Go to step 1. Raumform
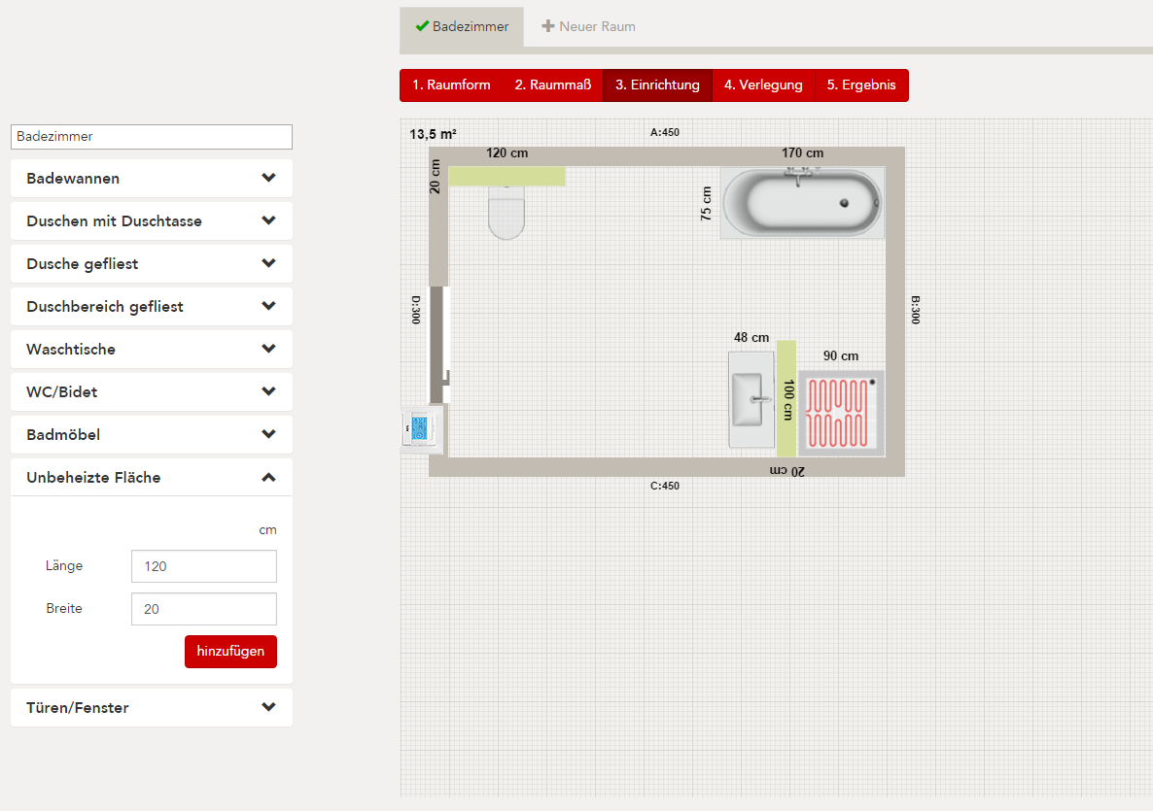Screen dimensions: 1153x811 click(x=451, y=85)
